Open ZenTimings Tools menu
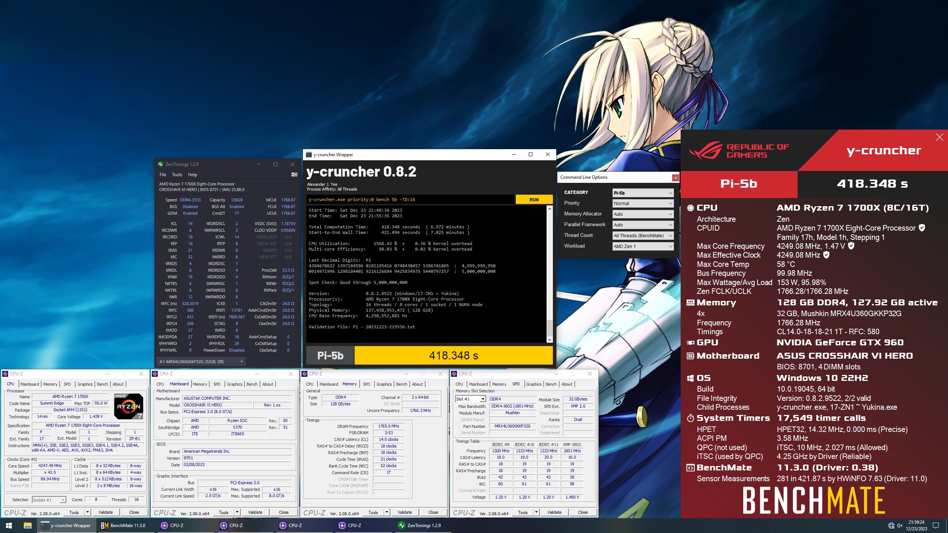948x533 pixels. click(x=177, y=175)
